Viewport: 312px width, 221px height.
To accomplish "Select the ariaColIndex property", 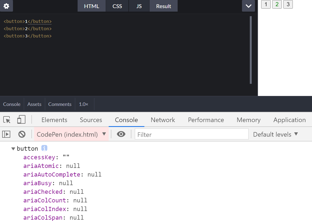I will coord(45,209).
